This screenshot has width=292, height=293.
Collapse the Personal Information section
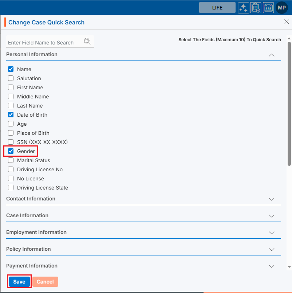tap(271, 55)
